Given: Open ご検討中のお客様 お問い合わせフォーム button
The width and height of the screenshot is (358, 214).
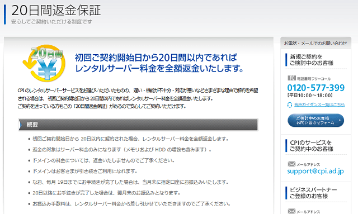Looking at the screenshot, I should pyautogui.click(x=315, y=120).
